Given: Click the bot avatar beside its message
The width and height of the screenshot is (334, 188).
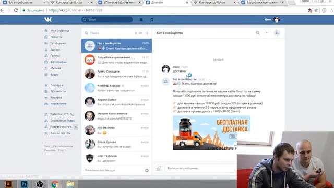Looking at the screenshot, I should tap(165, 81).
